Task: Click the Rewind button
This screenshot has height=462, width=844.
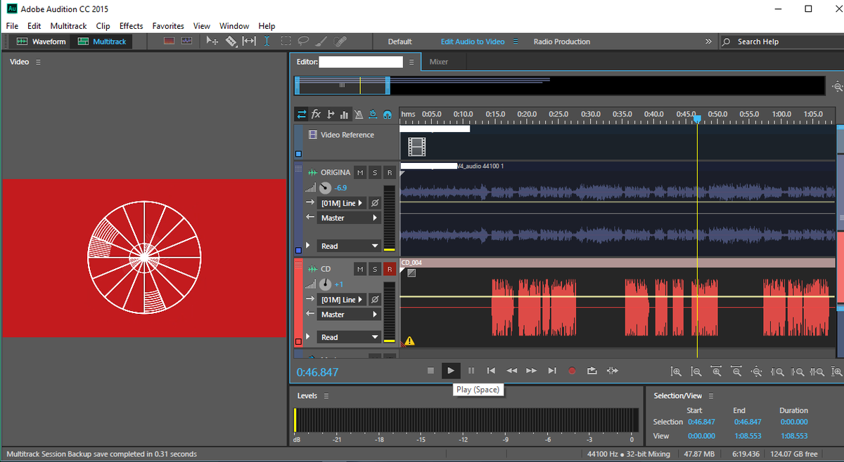Action: (512, 371)
